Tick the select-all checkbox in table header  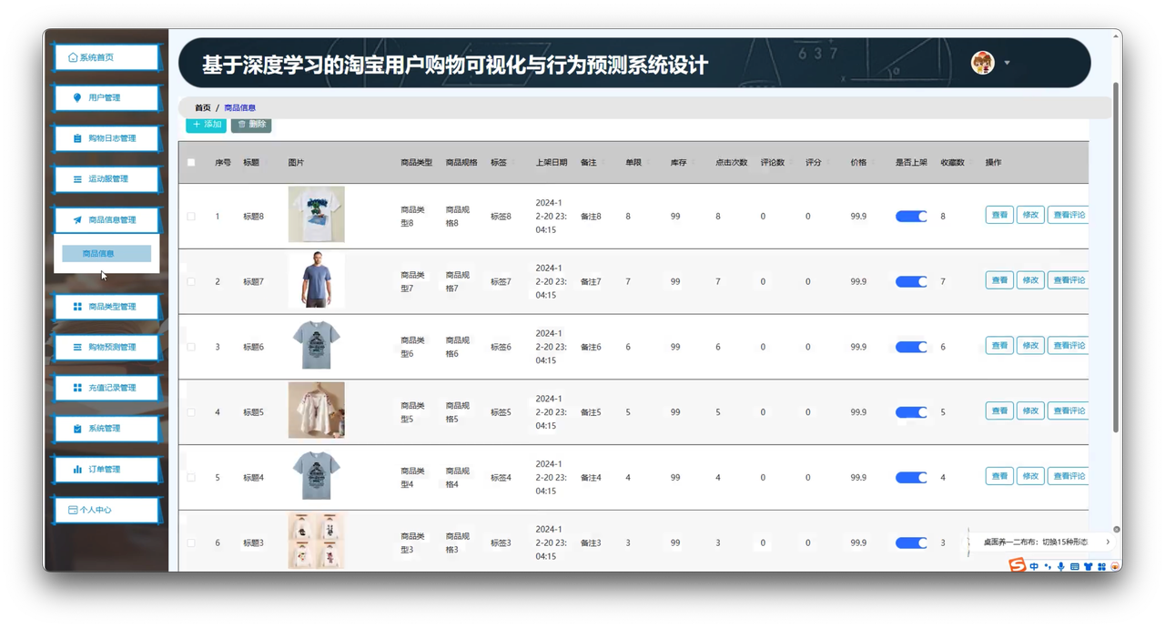[191, 163]
